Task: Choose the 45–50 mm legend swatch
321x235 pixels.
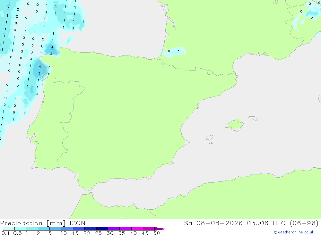Action: [149, 229]
